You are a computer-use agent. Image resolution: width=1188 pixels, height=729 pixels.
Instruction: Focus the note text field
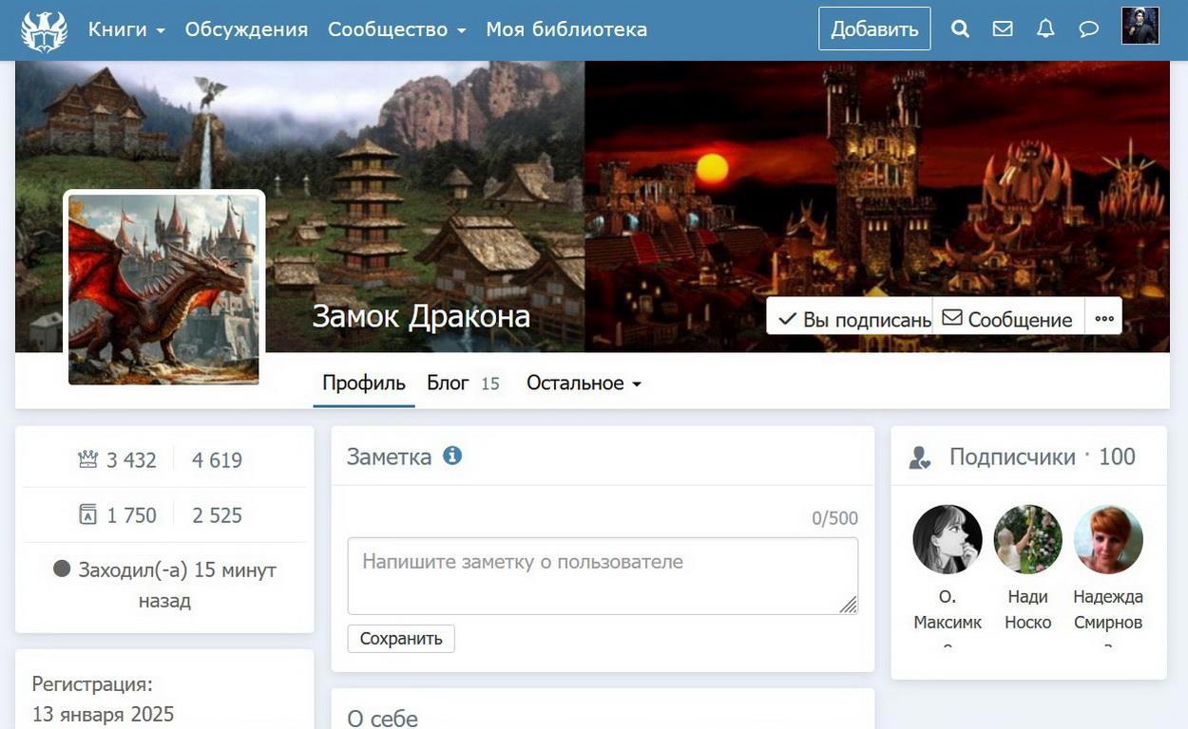point(603,575)
